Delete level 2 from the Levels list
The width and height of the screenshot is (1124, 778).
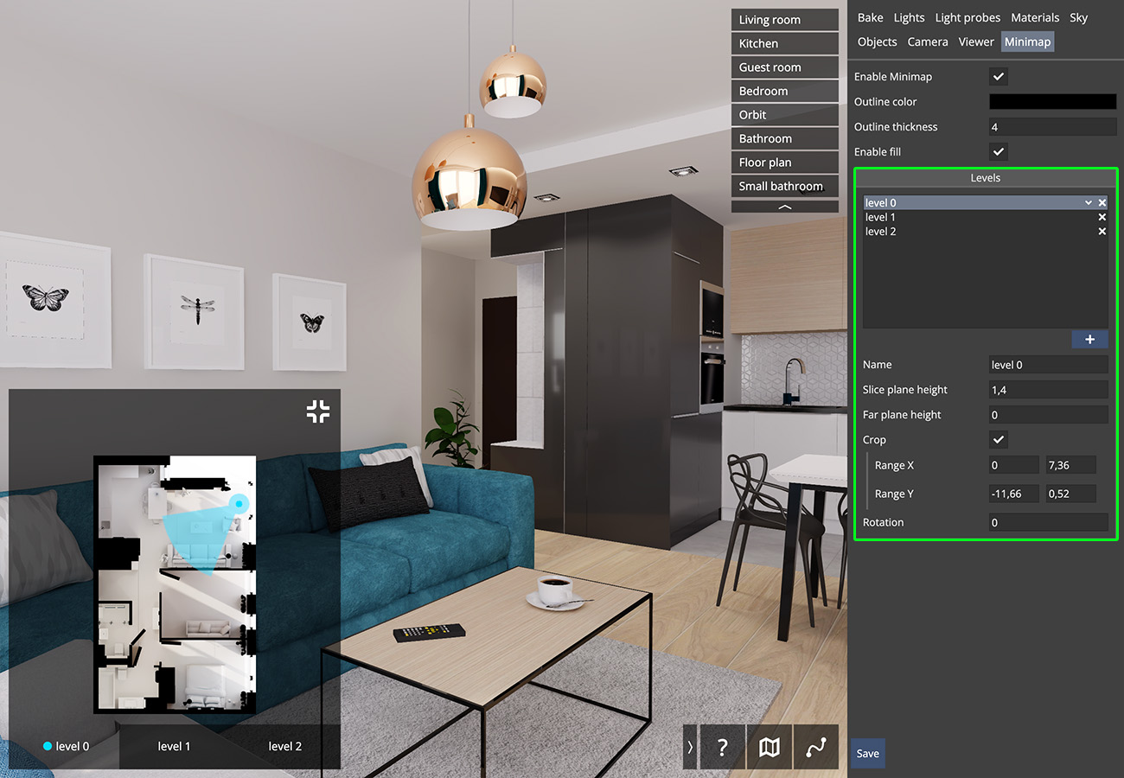[1102, 232]
